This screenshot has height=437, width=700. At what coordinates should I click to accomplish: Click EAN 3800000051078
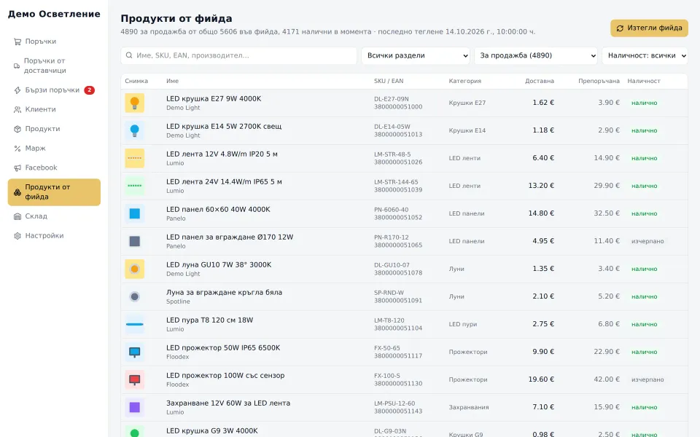point(398,273)
